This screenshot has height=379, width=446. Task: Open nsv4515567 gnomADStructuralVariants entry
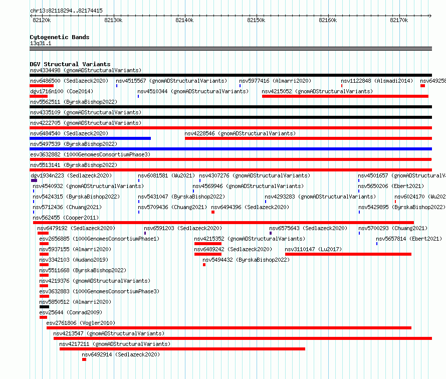(171, 81)
